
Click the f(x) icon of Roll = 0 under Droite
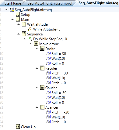48,63
